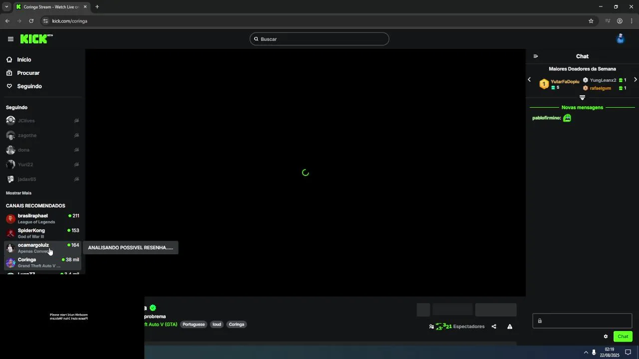Open followed channel Yuri22
This screenshot has height=359, width=639.
42,165
